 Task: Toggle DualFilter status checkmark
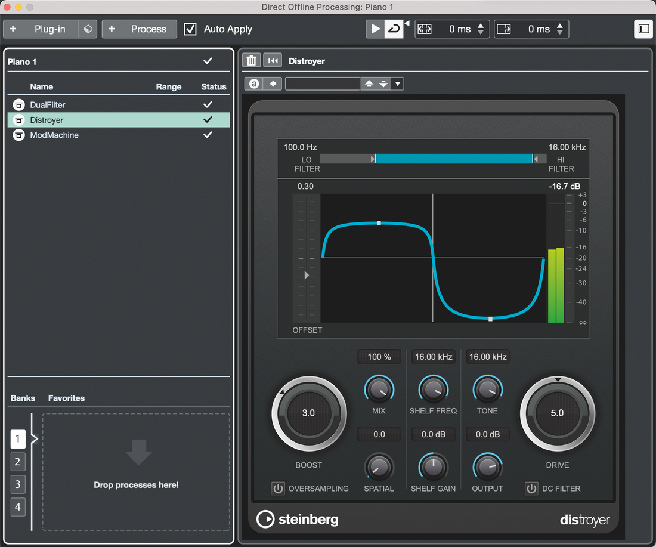pos(208,104)
